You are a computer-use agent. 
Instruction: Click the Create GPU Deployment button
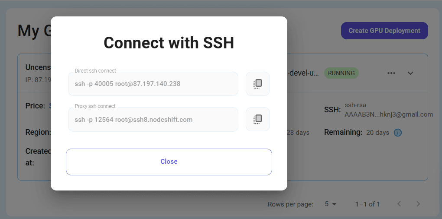coord(384,31)
